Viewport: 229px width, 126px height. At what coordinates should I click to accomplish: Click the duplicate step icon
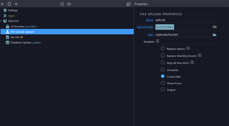[9, 4]
